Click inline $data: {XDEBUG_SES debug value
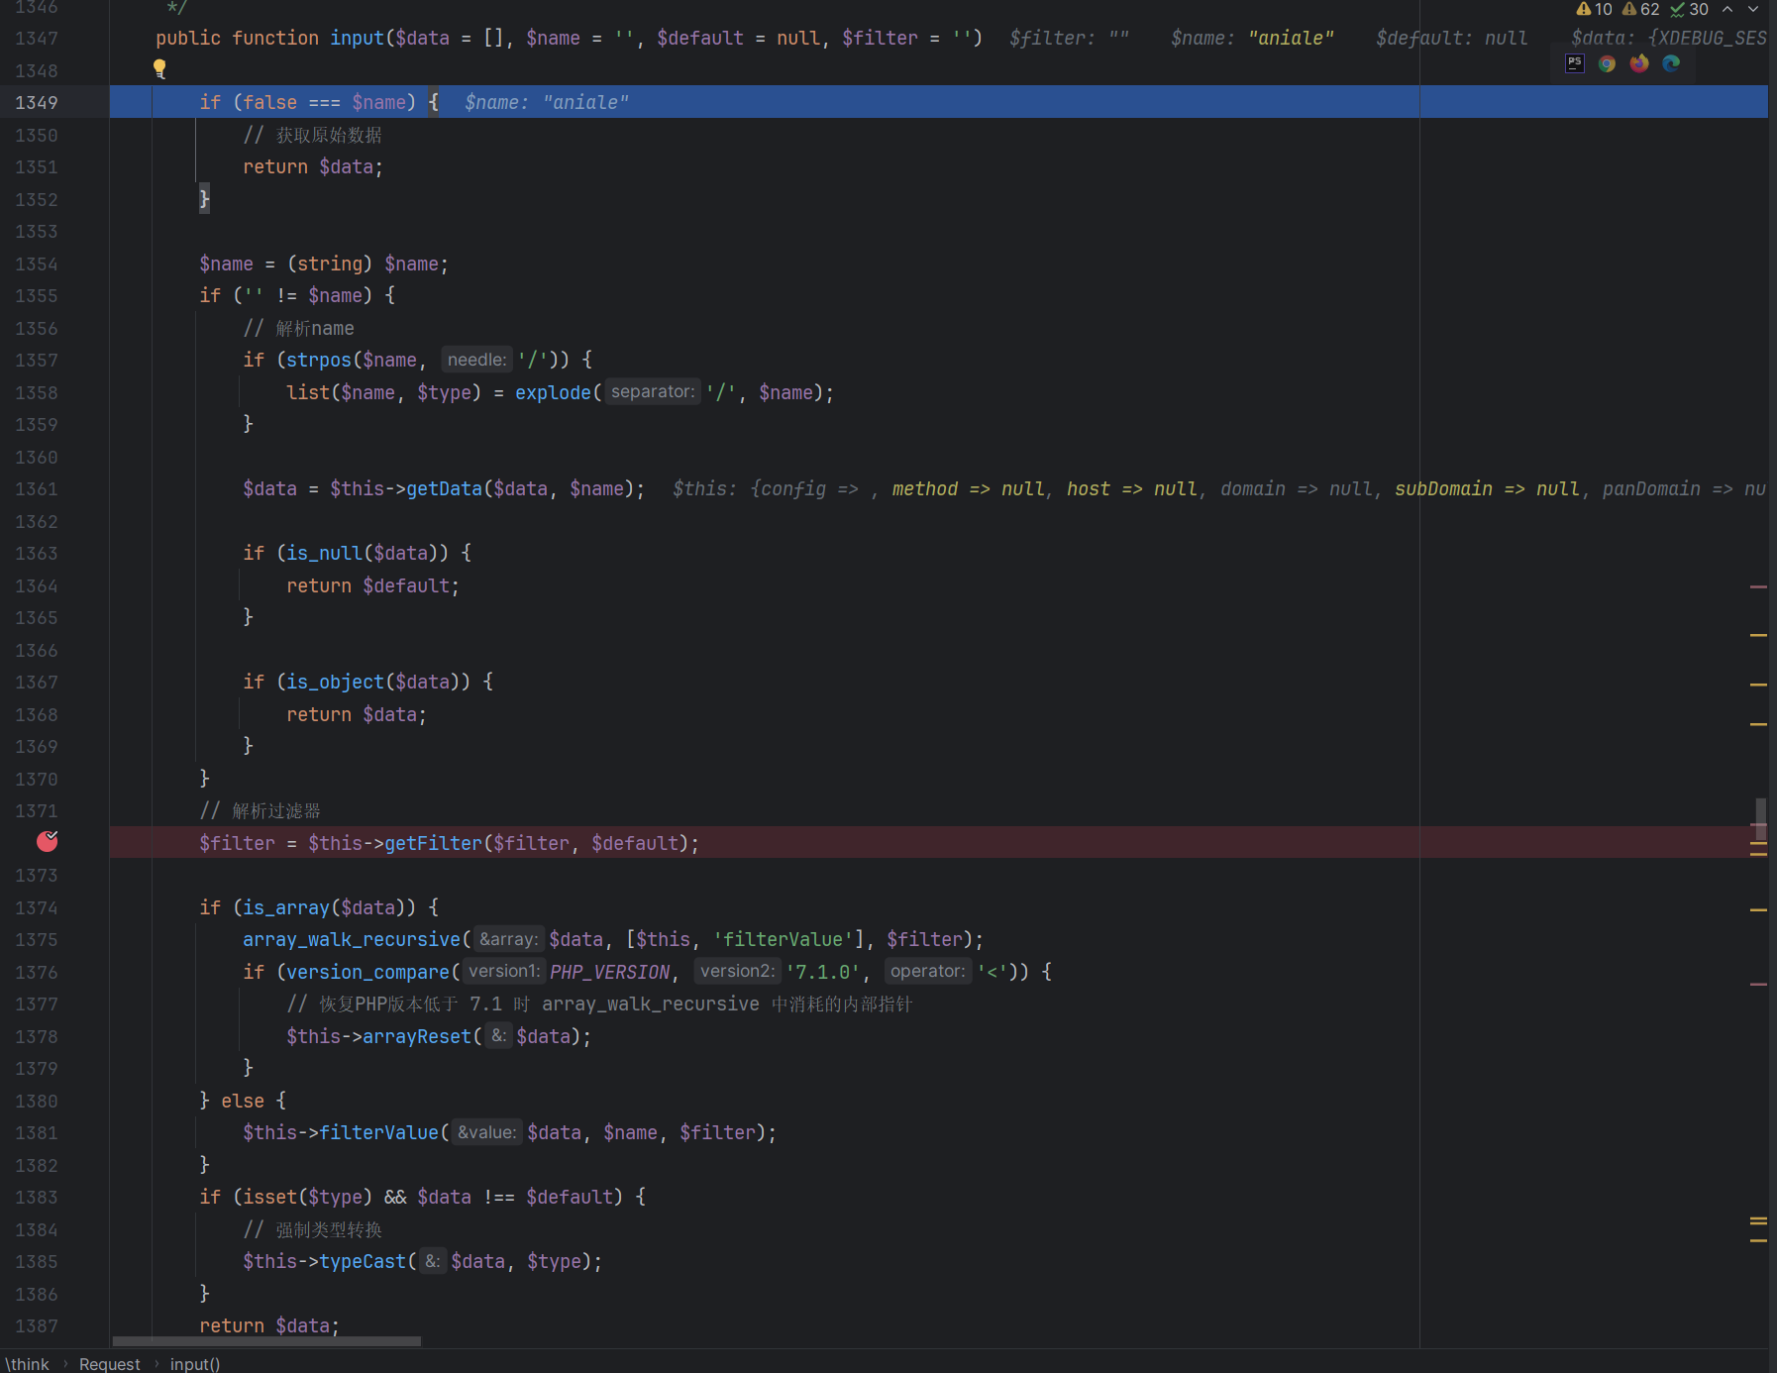Viewport: 1777px width, 1373px height. tap(1669, 38)
